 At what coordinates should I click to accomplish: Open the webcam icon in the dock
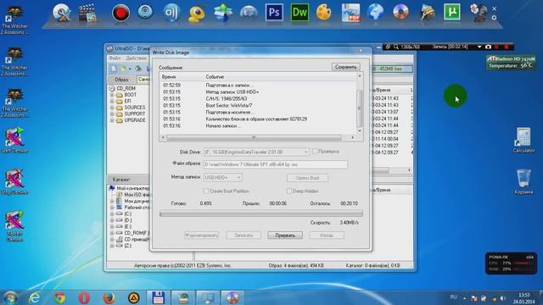pos(145,11)
